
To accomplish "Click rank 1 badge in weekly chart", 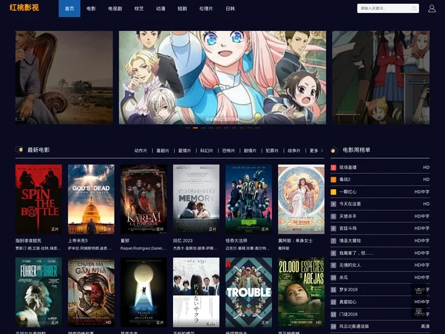I will coord(334,167).
